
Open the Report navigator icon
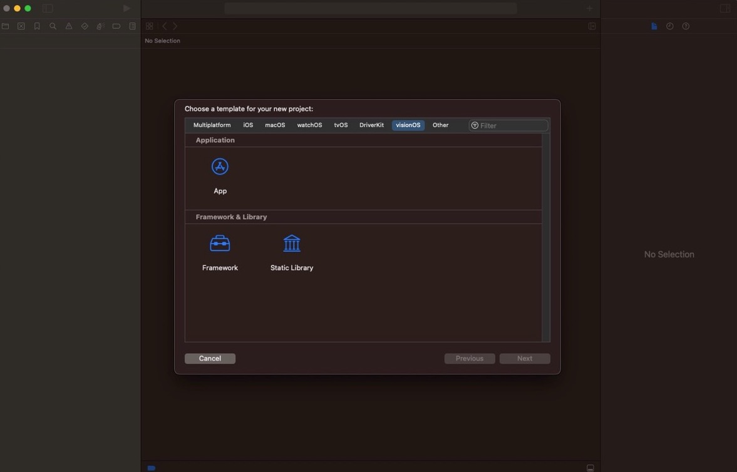point(133,26)
